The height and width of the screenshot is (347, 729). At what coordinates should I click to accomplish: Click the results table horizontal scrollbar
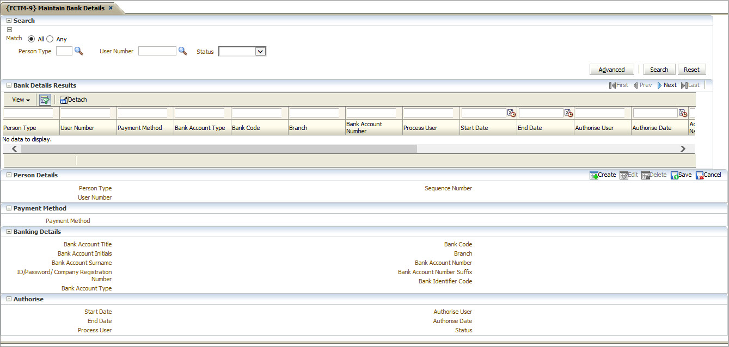tap(218, 148)
